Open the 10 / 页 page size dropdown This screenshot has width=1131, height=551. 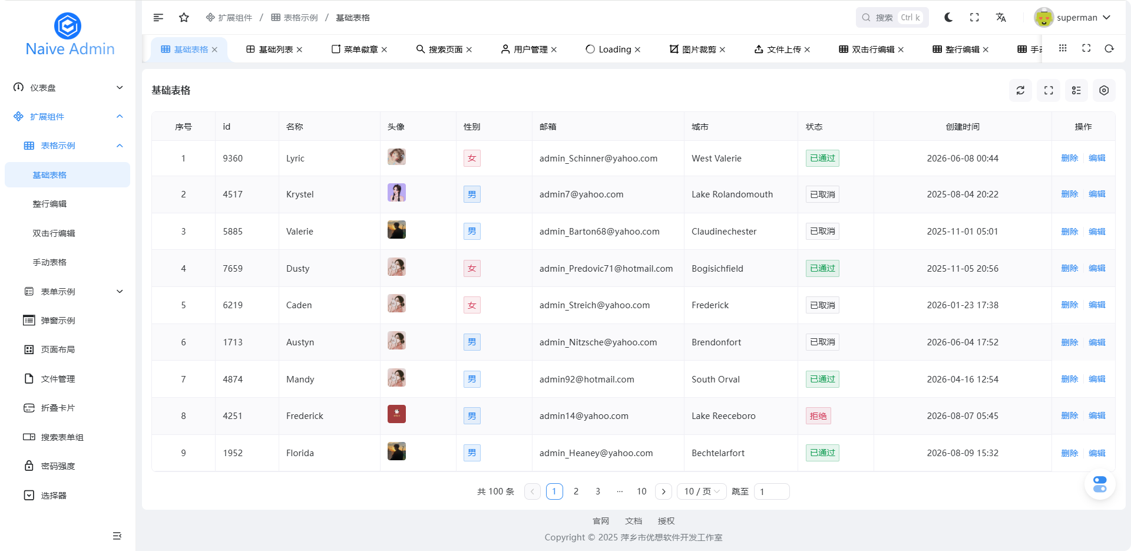tap(701, 491)
